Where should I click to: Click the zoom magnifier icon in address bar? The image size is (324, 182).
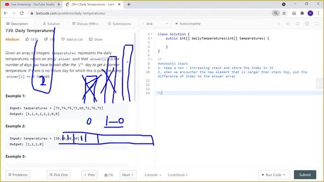pos(275,13)
